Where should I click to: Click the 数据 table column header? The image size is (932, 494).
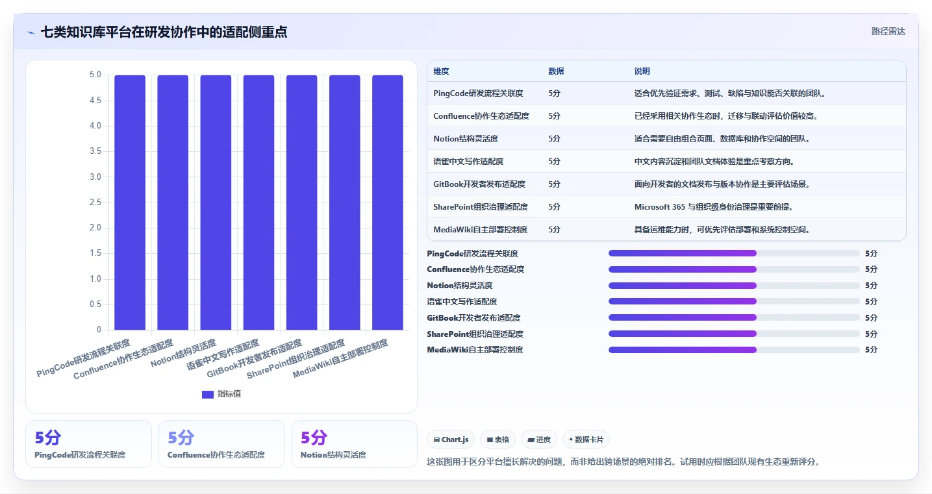(556, 71)
